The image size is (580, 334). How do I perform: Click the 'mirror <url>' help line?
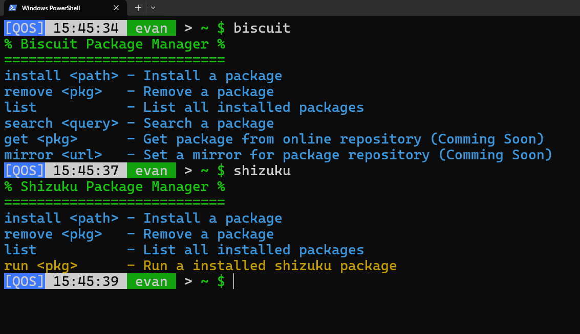pyautogui.click(x=278, y=155)
